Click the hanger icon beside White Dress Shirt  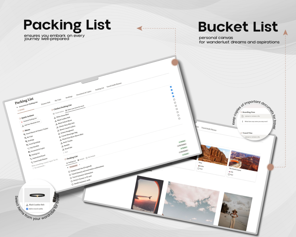pyautogui.click(x=55, y=118)
